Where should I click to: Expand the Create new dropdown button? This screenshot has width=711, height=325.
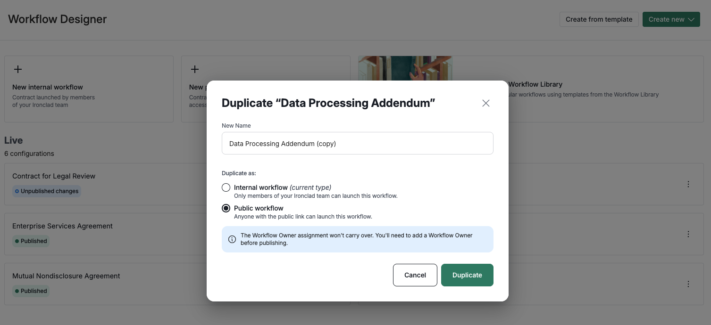pyautogui.click(x=671, y=19)
